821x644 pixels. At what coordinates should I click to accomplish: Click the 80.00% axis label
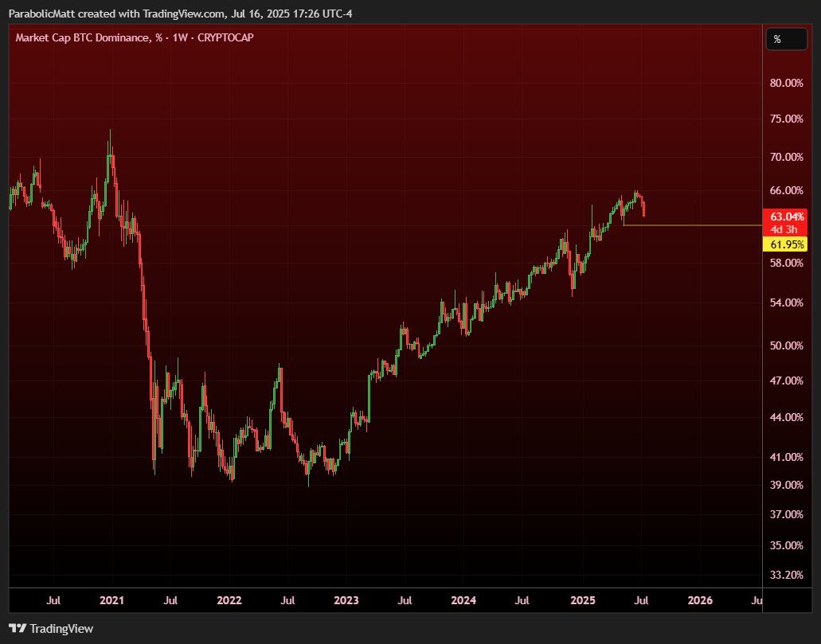[x=787, y=83]
